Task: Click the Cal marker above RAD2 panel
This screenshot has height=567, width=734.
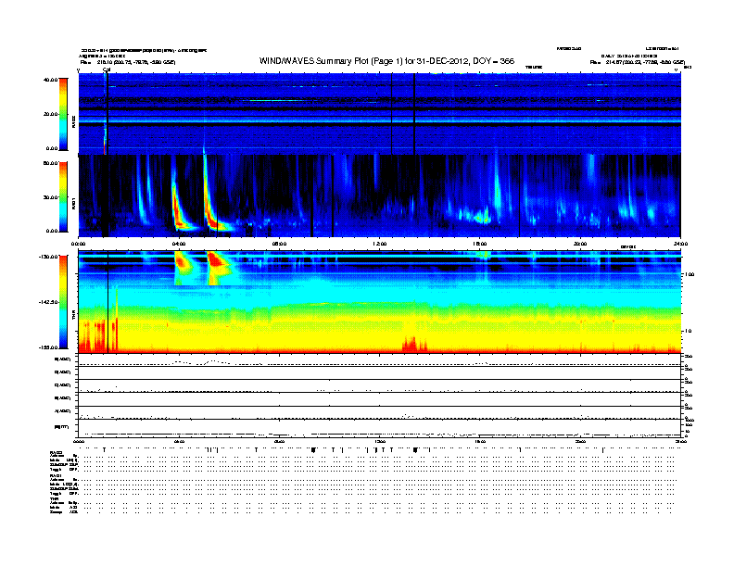Action: [x=107, y=69]
